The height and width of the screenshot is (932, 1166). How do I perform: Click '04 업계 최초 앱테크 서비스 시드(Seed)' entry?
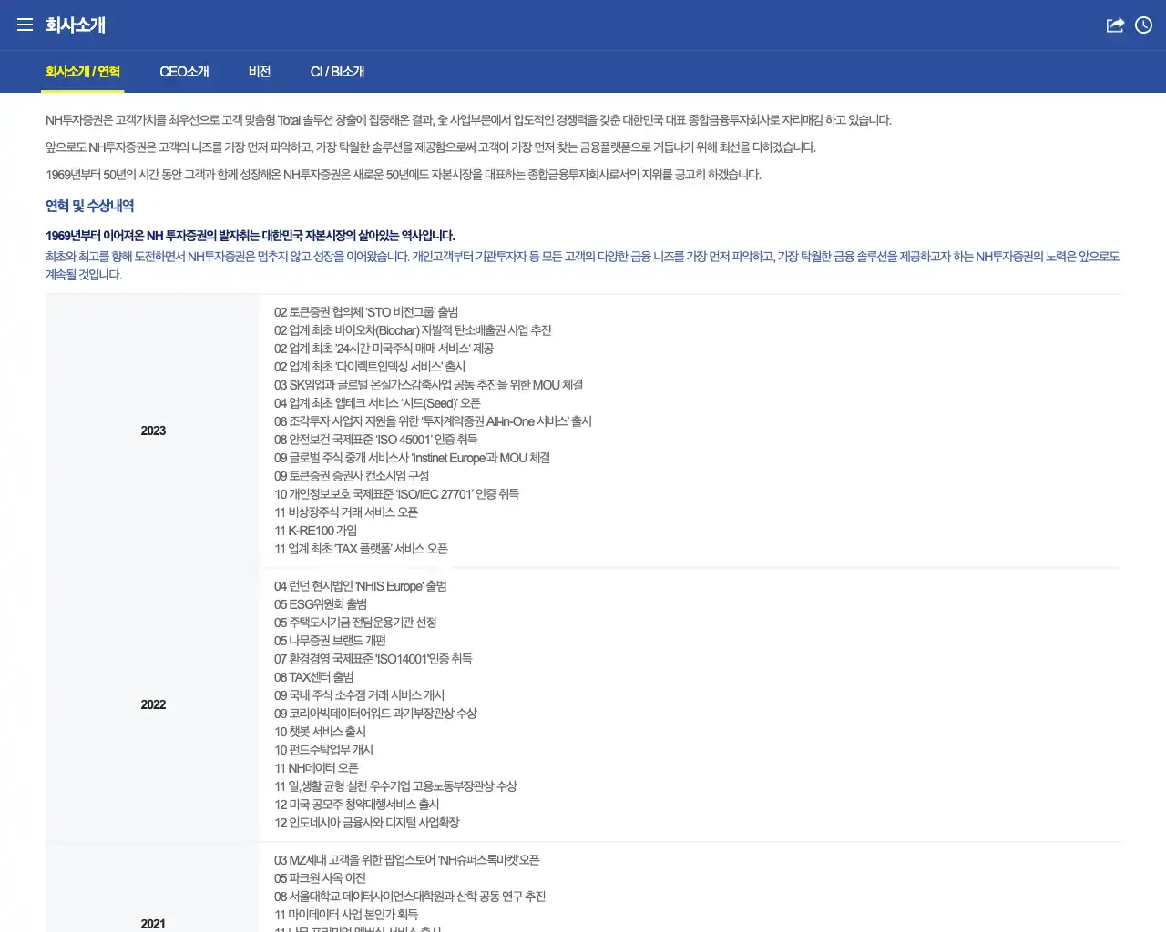tap(377, 403)
